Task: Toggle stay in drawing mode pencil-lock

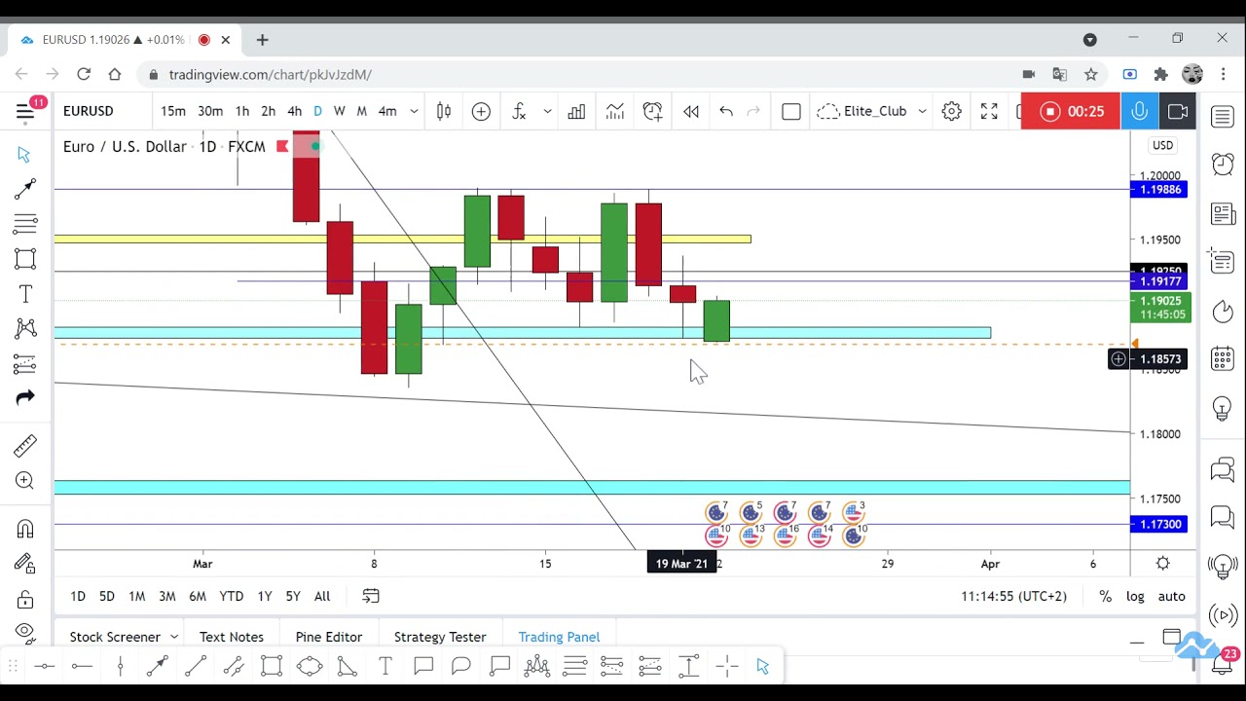Action: click(x=25, y=563)
